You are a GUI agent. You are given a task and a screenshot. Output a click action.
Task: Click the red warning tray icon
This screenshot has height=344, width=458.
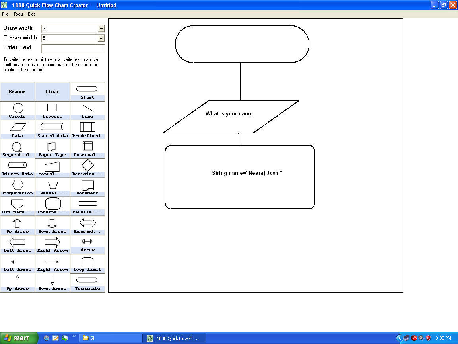point(414,338)
